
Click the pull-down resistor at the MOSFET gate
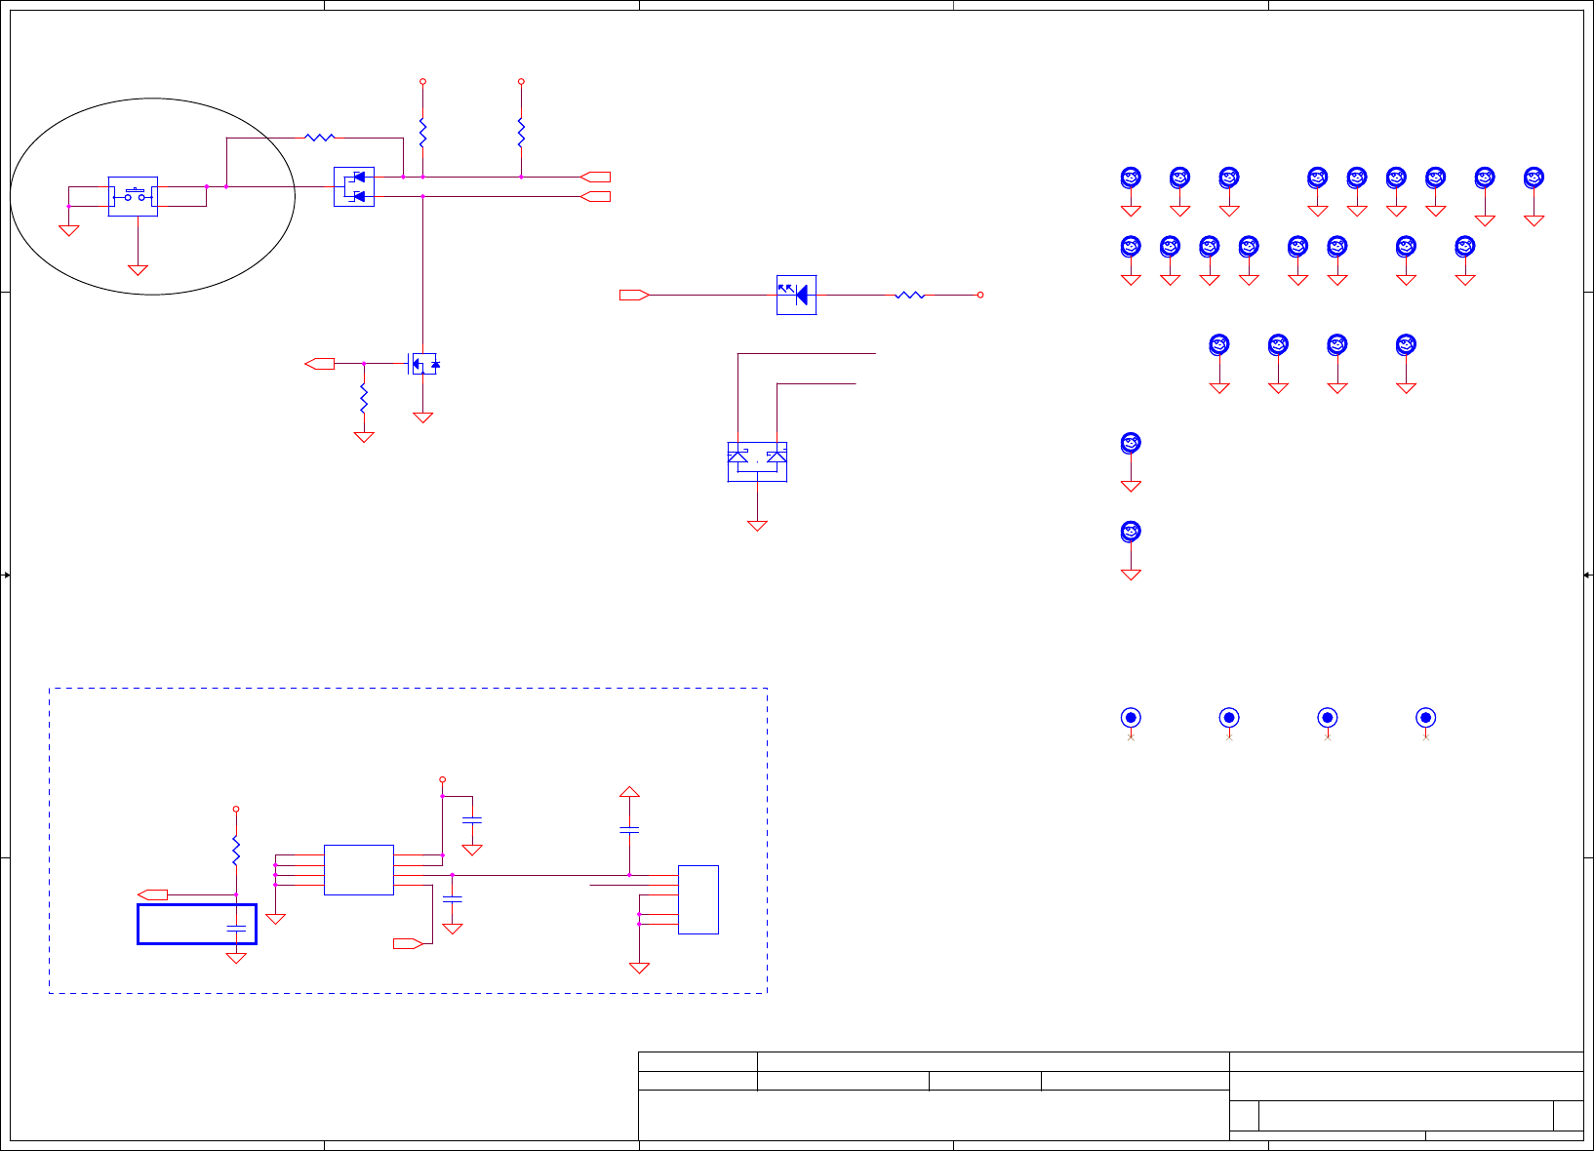click(x=364, y=398)
